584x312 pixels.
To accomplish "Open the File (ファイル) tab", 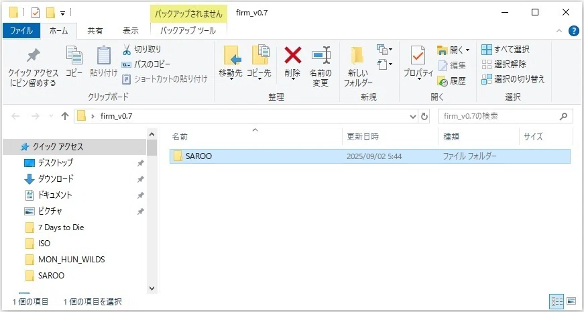I will (x=21, y=31).
